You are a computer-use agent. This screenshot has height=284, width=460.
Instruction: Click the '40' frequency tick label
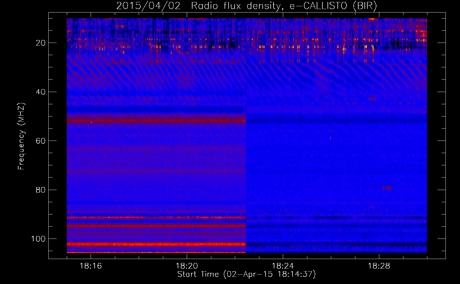click(x=41, y=92)
